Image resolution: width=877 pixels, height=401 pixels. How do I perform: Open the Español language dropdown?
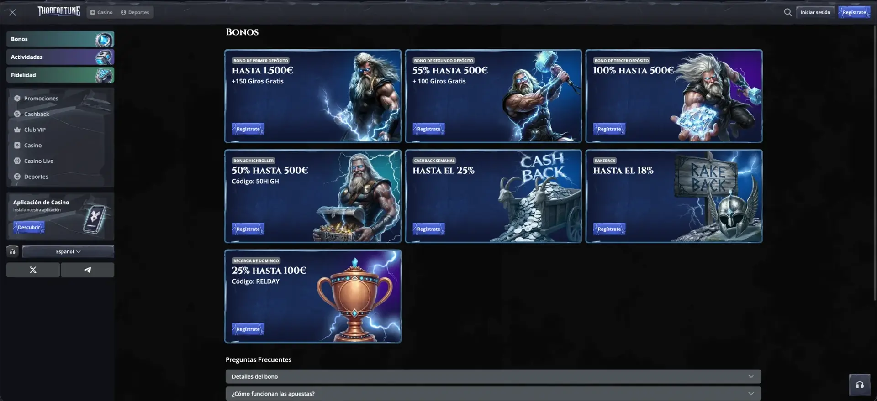[68, 251]
